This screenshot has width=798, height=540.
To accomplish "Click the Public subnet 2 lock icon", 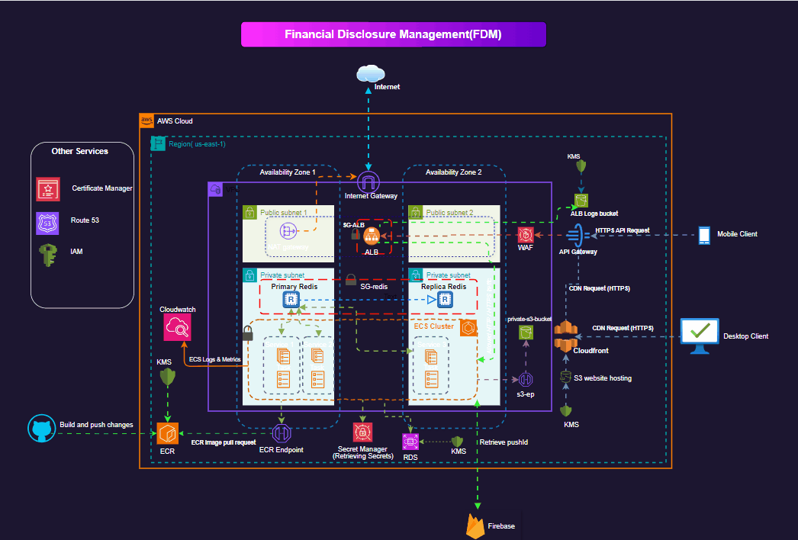I will tap(415, 212).
